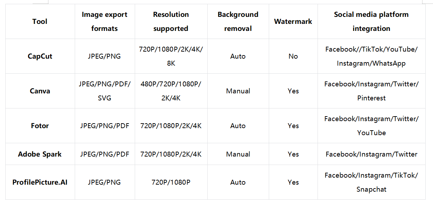This screenshot has height=205, width=433.
Task: Select Canva's JPEG/PNG/PDF/SVG export formats cell
Action: (x=105, y=91)
